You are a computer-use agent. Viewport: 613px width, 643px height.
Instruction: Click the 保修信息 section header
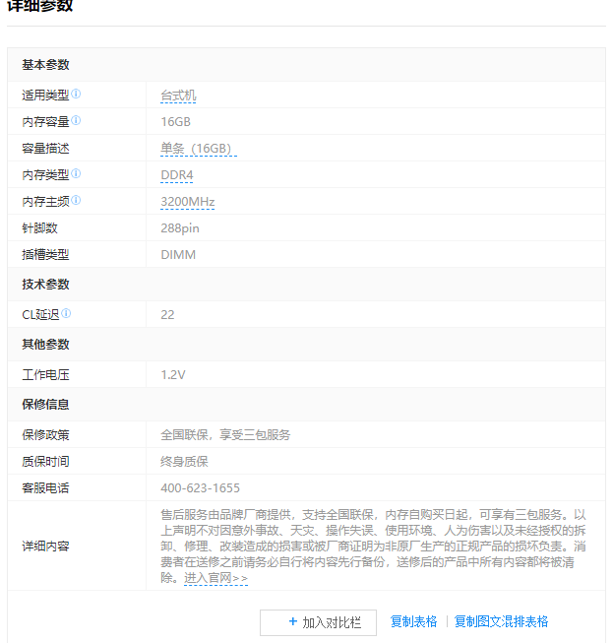tap(45, 405)
